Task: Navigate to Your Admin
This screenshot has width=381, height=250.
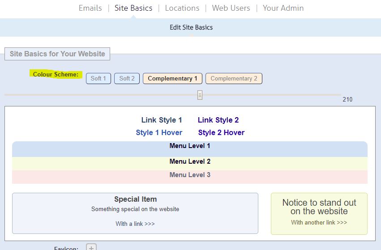Action: [x=283, y=8]
